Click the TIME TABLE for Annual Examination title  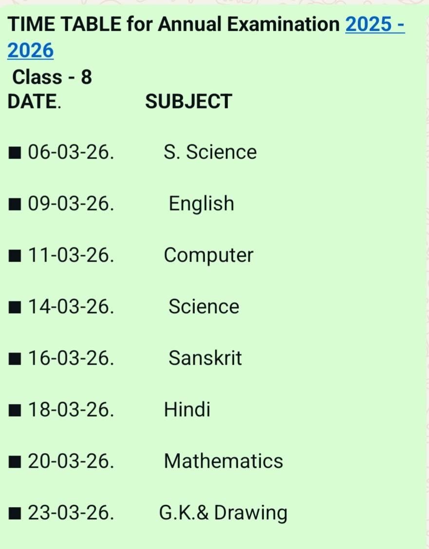(173, 24)
